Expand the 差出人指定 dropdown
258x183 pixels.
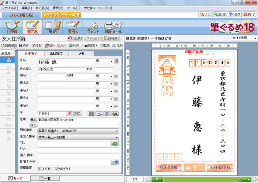tap(78, 137)
